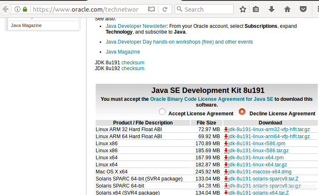Download jdk-8u191-linux-x64.rpm
The height and width of the screenshot is (195, 319).
point(256,158)
